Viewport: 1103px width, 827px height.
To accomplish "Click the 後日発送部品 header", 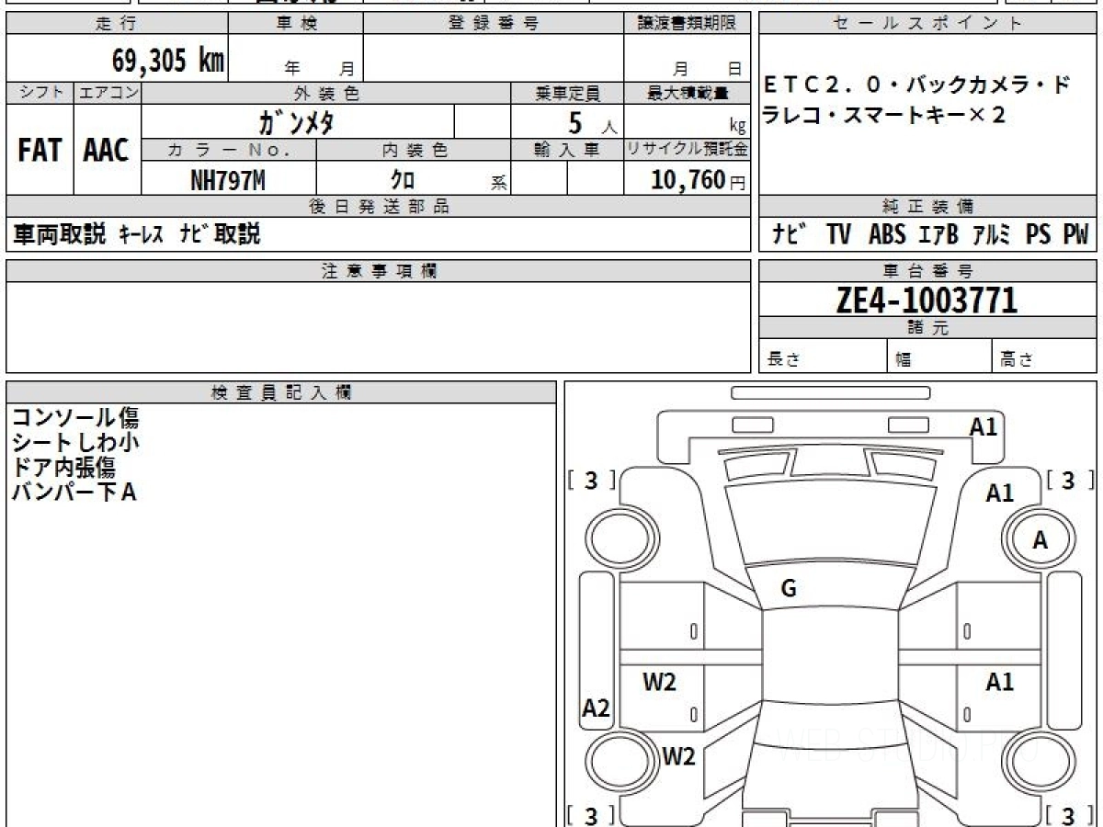I will pos(379,207).
